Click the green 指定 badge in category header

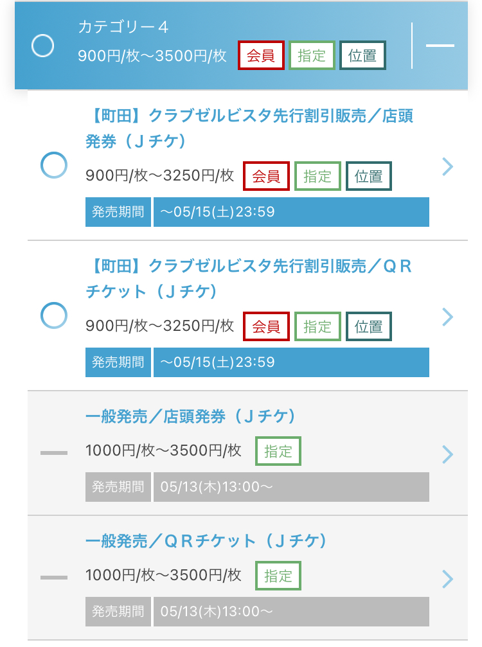312,55
